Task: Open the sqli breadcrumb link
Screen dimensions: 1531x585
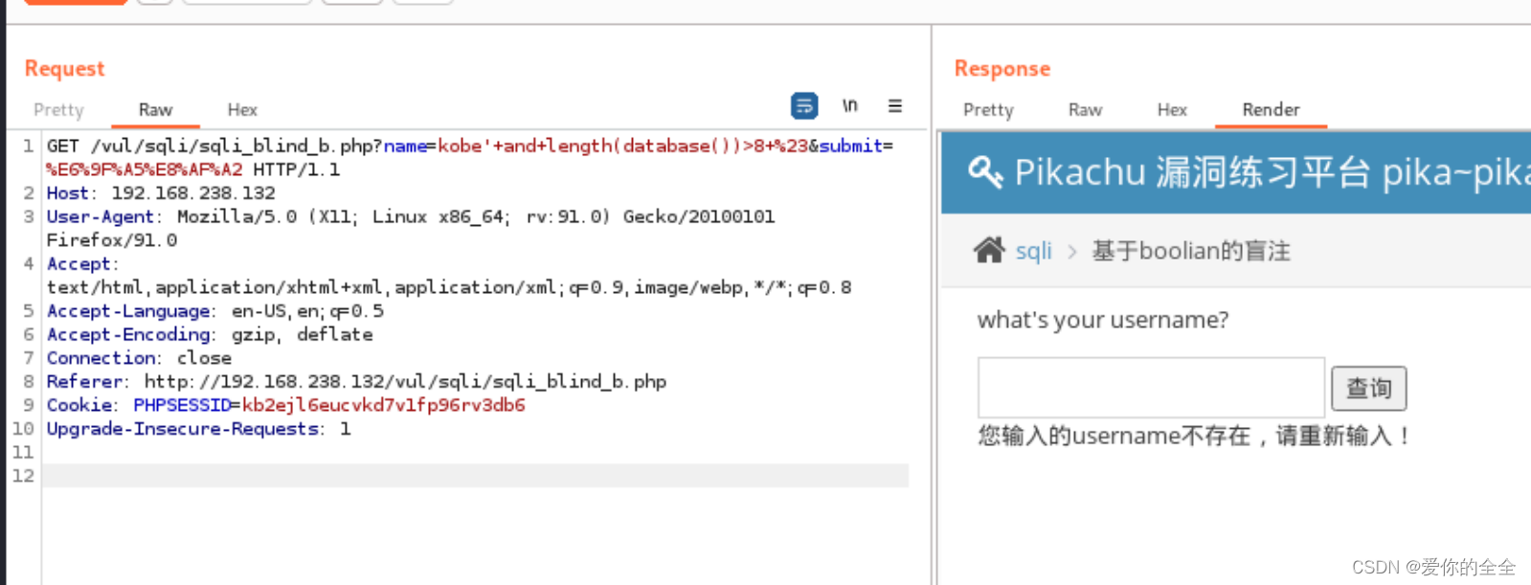Action: point(1033,251)
